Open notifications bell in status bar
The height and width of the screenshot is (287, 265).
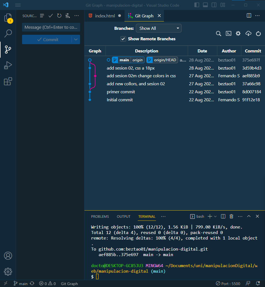click(x=258, y=283)
